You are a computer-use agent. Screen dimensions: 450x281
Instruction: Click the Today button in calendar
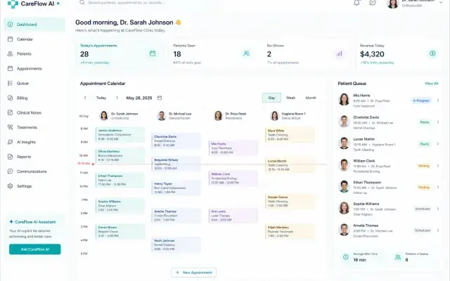click(101, 98)
